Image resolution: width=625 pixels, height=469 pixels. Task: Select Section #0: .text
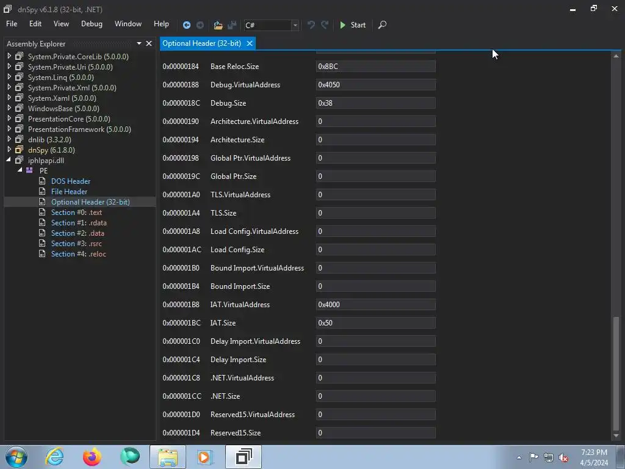(76, 212)
